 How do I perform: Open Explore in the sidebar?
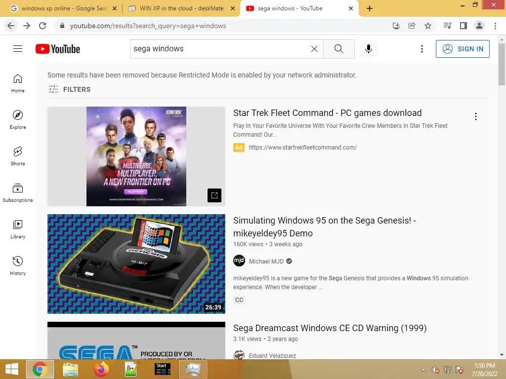tap(18, 119)
